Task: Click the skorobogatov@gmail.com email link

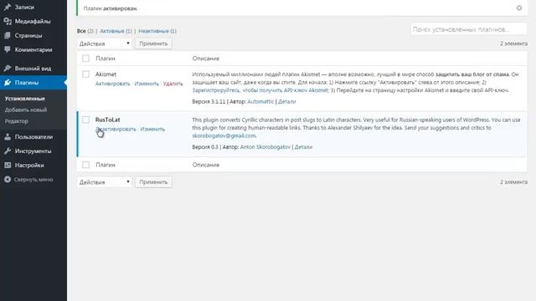Action: (224, 135)
